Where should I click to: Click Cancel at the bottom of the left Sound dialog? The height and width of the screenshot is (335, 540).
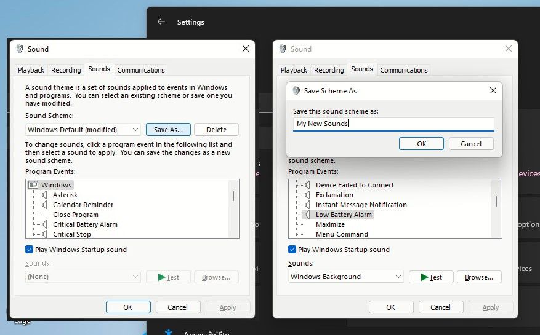(x=178, y=307)
